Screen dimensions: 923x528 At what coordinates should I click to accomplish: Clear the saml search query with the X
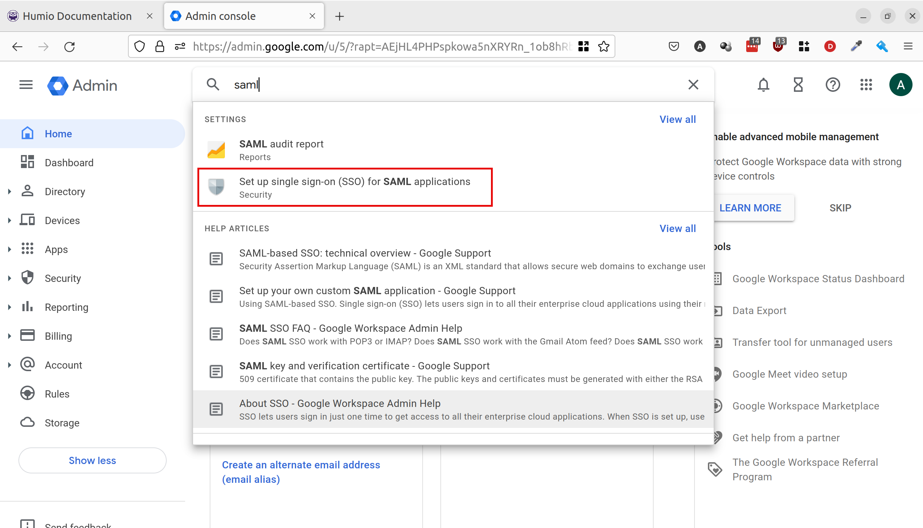693,84
